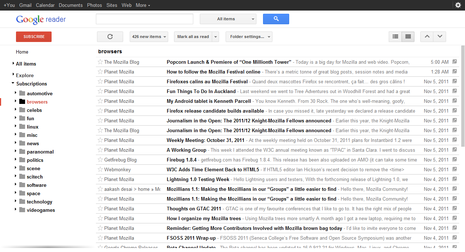Expand the Explore section triangle
The height and width of the screenshot is (252, 465).
coord(13,75)
